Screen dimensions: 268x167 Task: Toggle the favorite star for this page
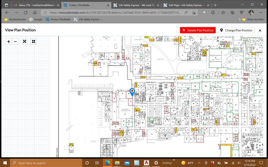[194, 13]
